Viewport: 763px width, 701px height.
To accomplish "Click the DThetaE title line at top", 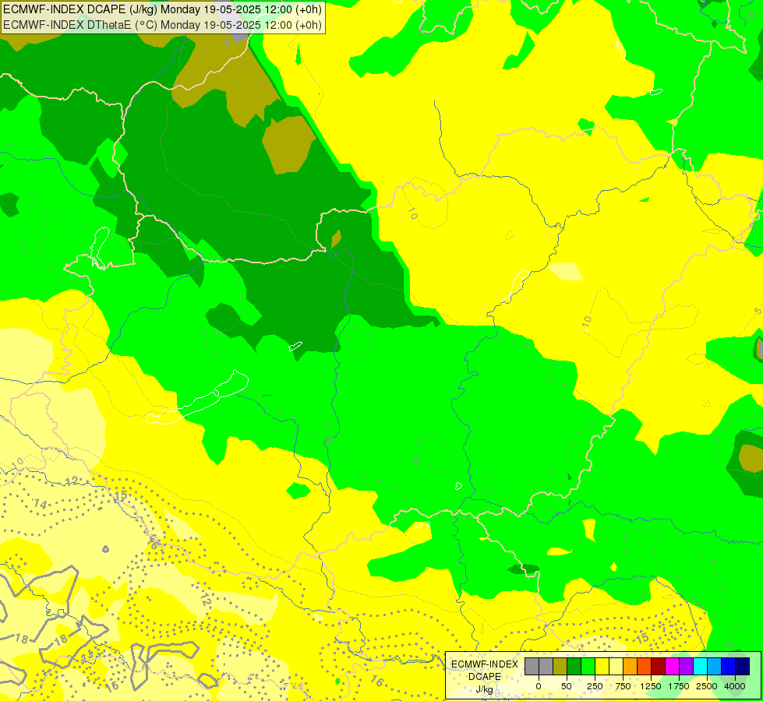I will (163, 25).
